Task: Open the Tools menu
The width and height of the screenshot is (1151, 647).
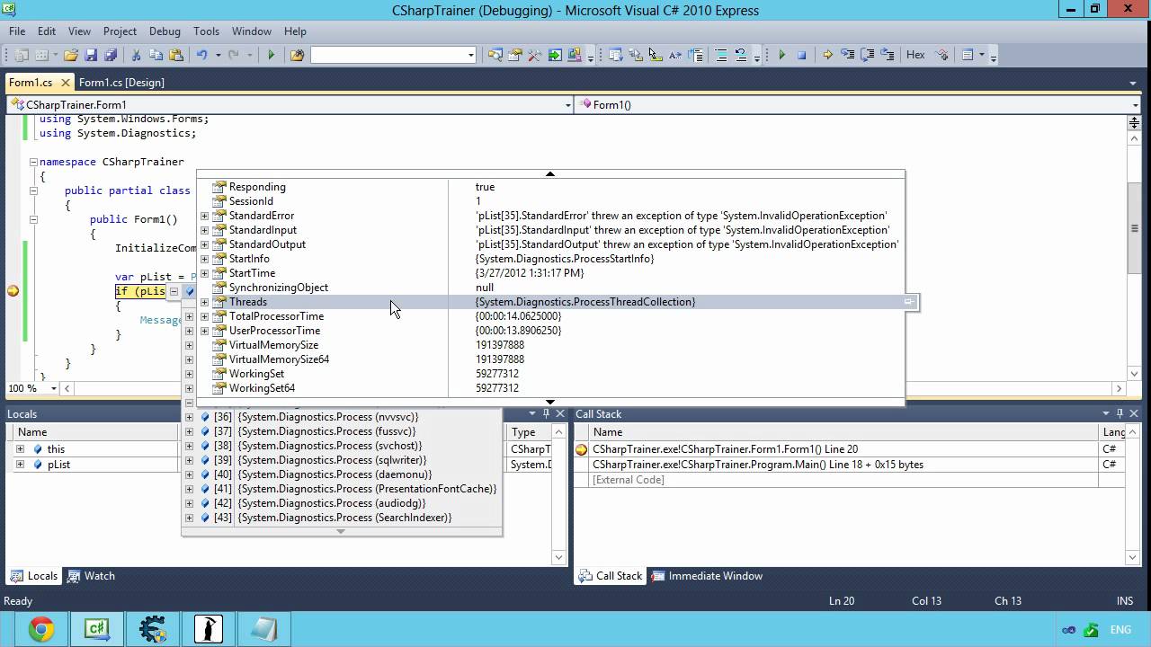Action: click(206, 31)
